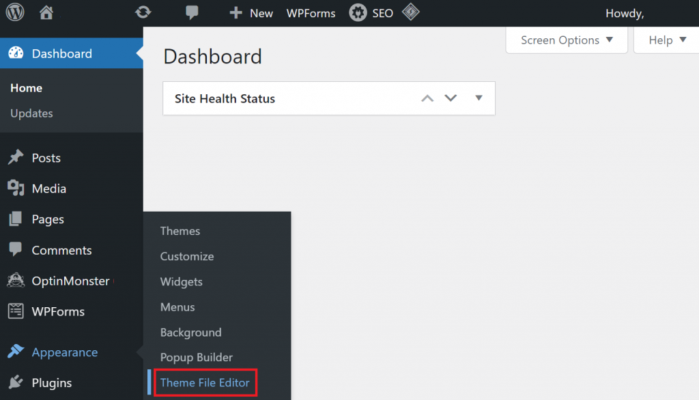This screenshot has height=400, width=699.
Task: Click the updates refresh icon
Action: (x=143, y=12)
